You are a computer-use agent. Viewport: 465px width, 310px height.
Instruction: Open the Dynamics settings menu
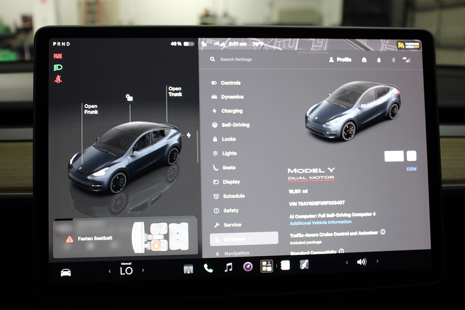click(228, 97)
